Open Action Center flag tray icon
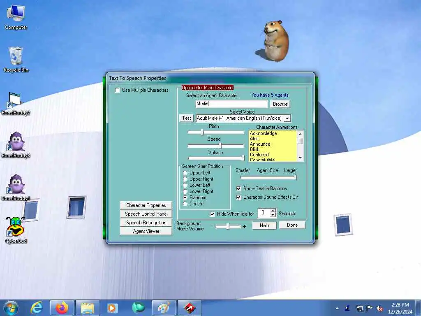 coord(370,308)
